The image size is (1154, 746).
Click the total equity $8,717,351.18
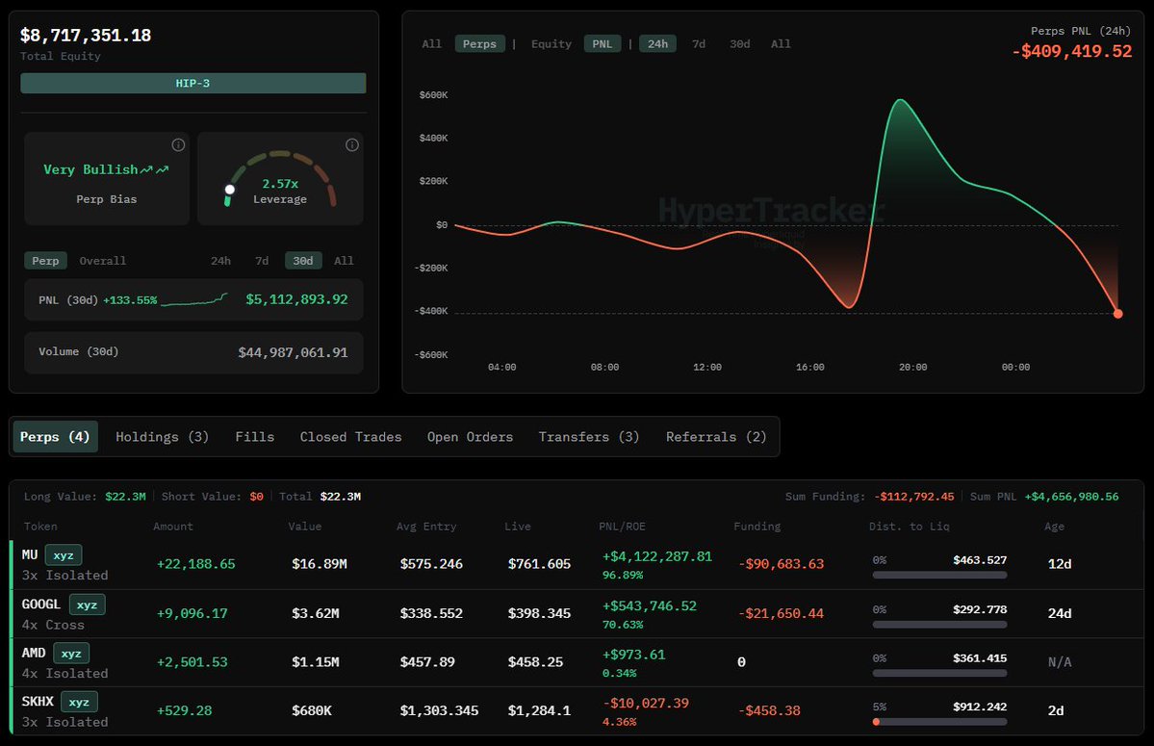point(86,36)
